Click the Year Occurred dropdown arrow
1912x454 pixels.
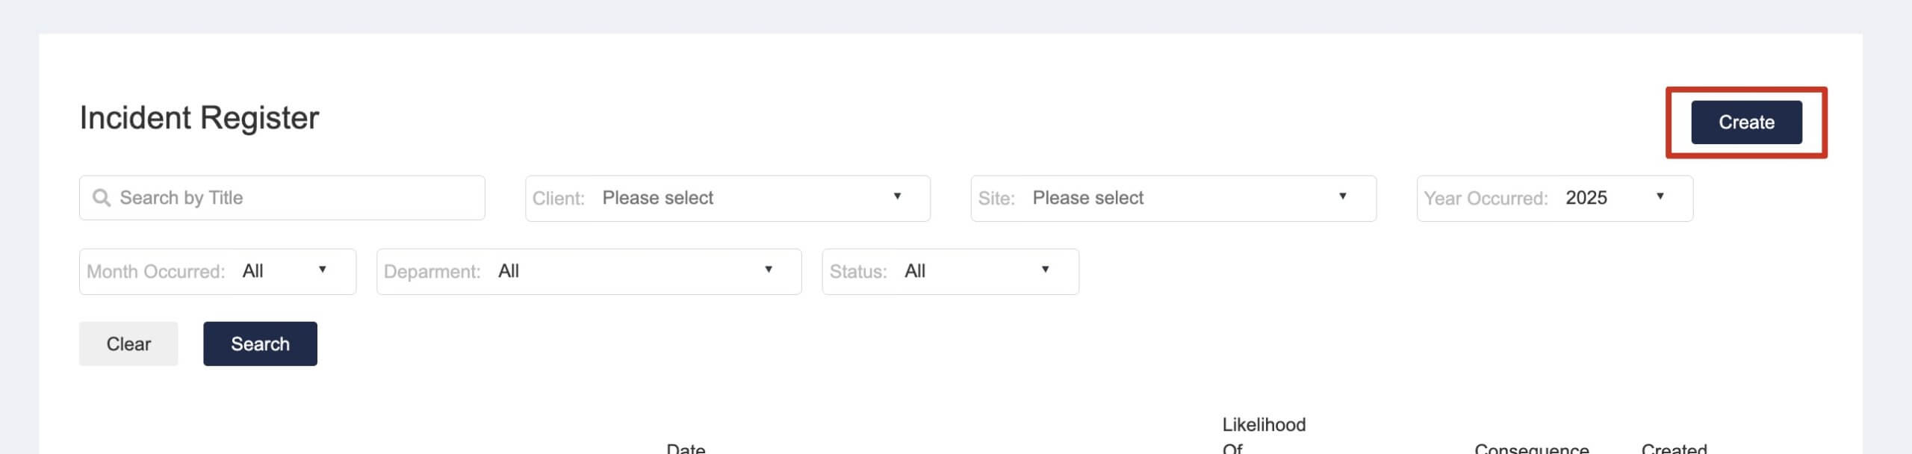coord(1660,196)
